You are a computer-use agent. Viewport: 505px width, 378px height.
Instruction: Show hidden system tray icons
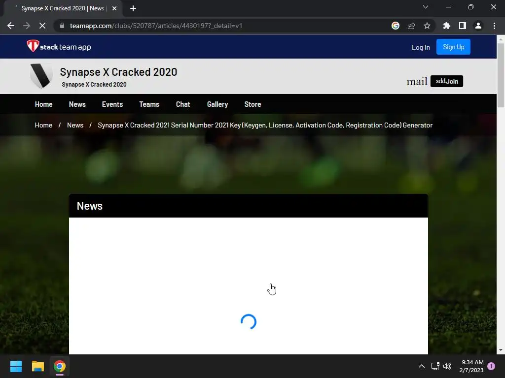421,366
